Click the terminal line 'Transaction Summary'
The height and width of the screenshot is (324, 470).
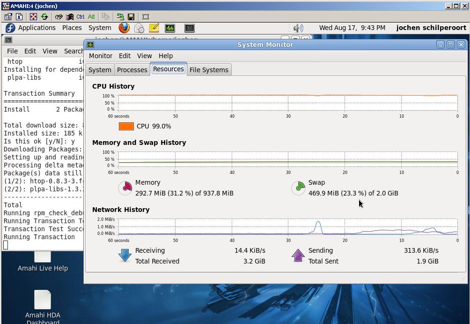point(39,93)
